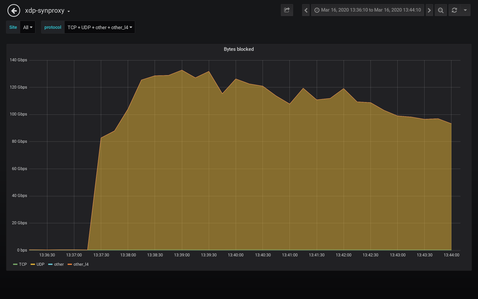Click the 13:40:30 x-axis time label
Image resolution: width=478 pixels, height=299 pixels.
coord(263,255)
